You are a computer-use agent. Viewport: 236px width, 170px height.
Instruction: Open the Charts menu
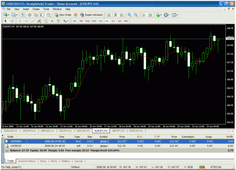[36, 9]
